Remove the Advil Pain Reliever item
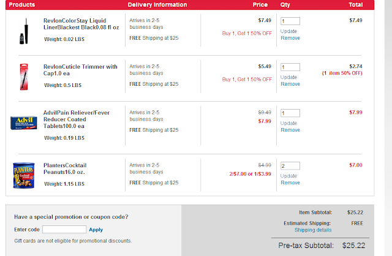Screen dimensions: 392x256 point(290,130)
